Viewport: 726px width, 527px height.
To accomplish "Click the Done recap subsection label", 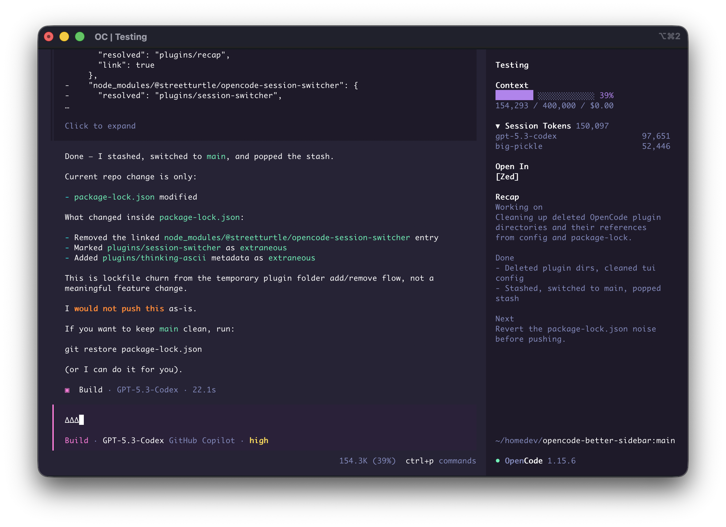I will click(505, 258).
